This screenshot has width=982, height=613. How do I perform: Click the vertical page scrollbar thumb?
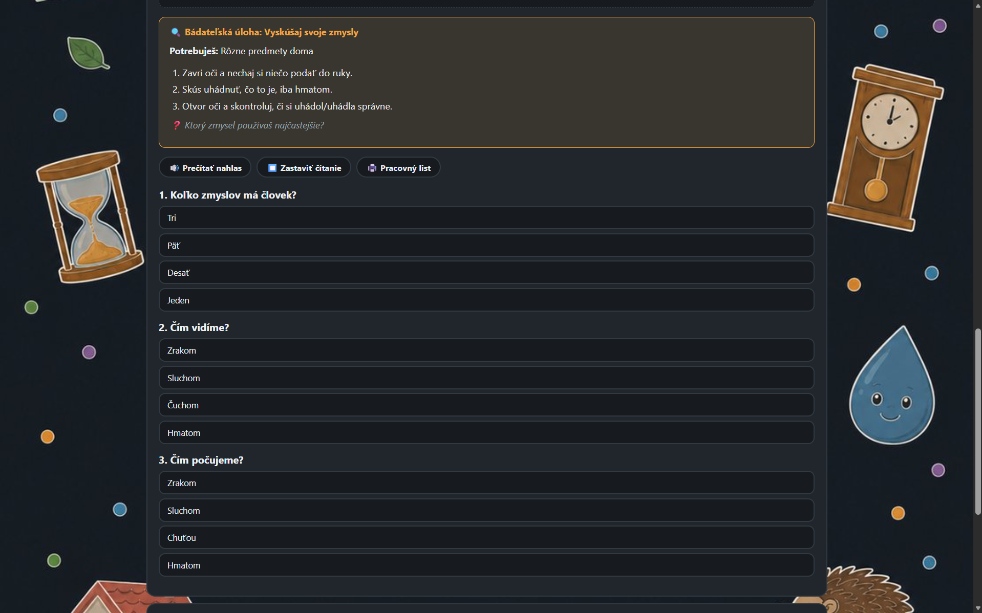(x=977, y=422)
